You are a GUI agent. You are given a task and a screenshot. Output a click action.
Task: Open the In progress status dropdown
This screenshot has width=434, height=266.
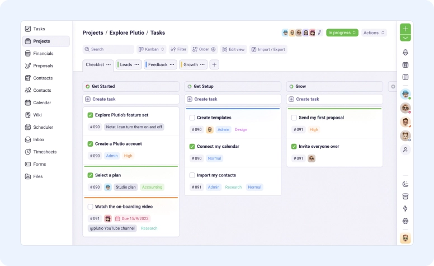point(342,32)
